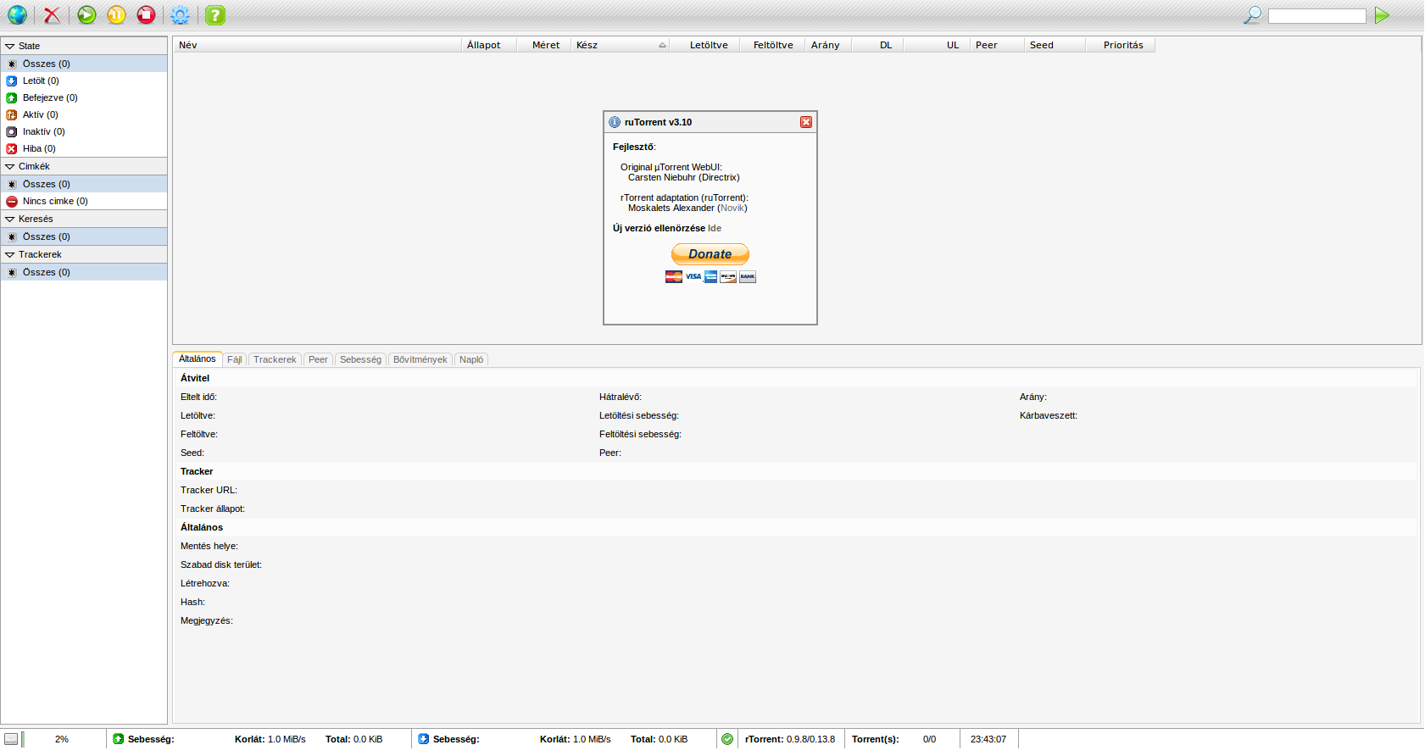Click the Torrent(s): 0/0 status entry
Image resolution: width=1425 pixels, height=756 pixels.
click(894, 739)
